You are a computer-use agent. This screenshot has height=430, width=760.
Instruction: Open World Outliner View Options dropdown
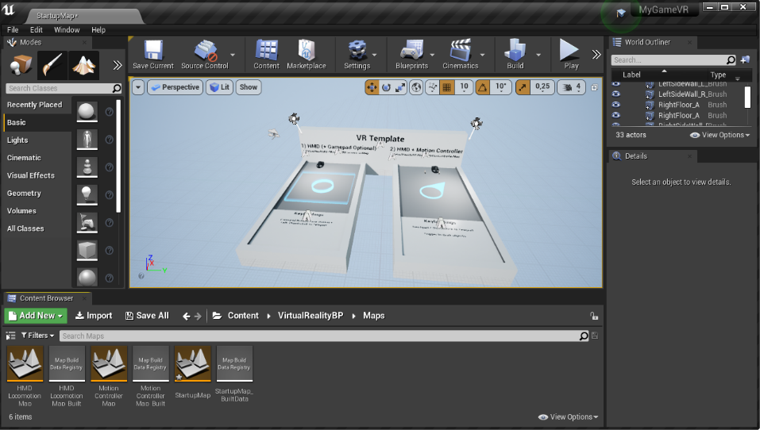719,135
